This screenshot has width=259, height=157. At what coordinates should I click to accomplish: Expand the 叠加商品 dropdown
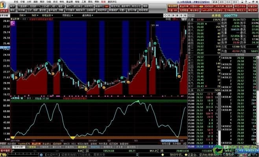(87, 15)
